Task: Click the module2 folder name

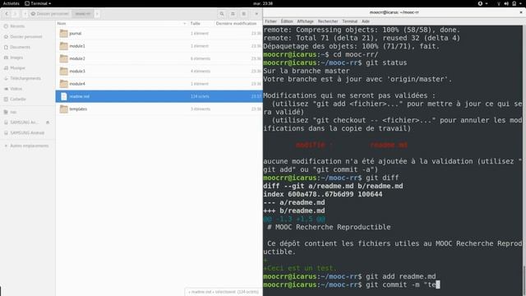Action: 77,58
